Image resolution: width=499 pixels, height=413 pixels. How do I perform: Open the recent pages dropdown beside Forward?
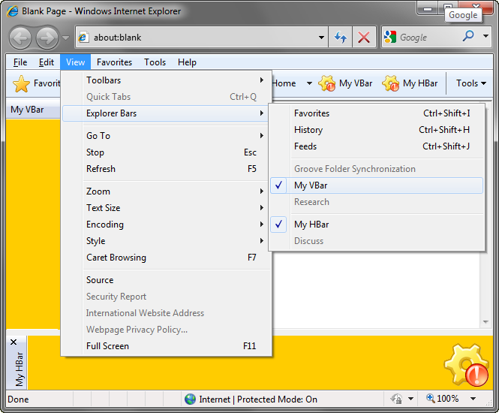coord(65,38)
